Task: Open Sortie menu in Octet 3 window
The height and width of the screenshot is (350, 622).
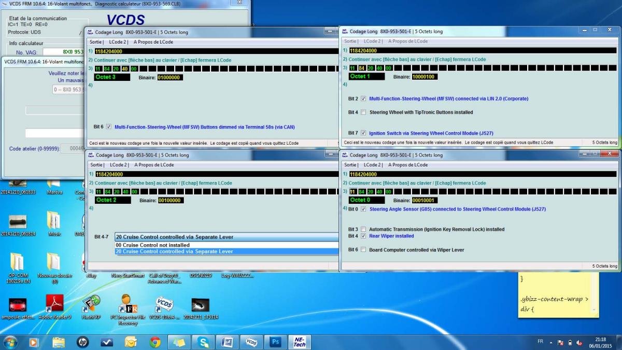Action: tap(96, 42)
